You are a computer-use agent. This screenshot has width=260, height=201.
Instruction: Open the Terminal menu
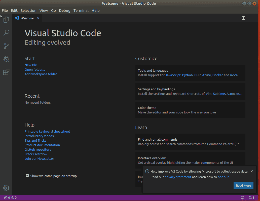pos(81,10)
